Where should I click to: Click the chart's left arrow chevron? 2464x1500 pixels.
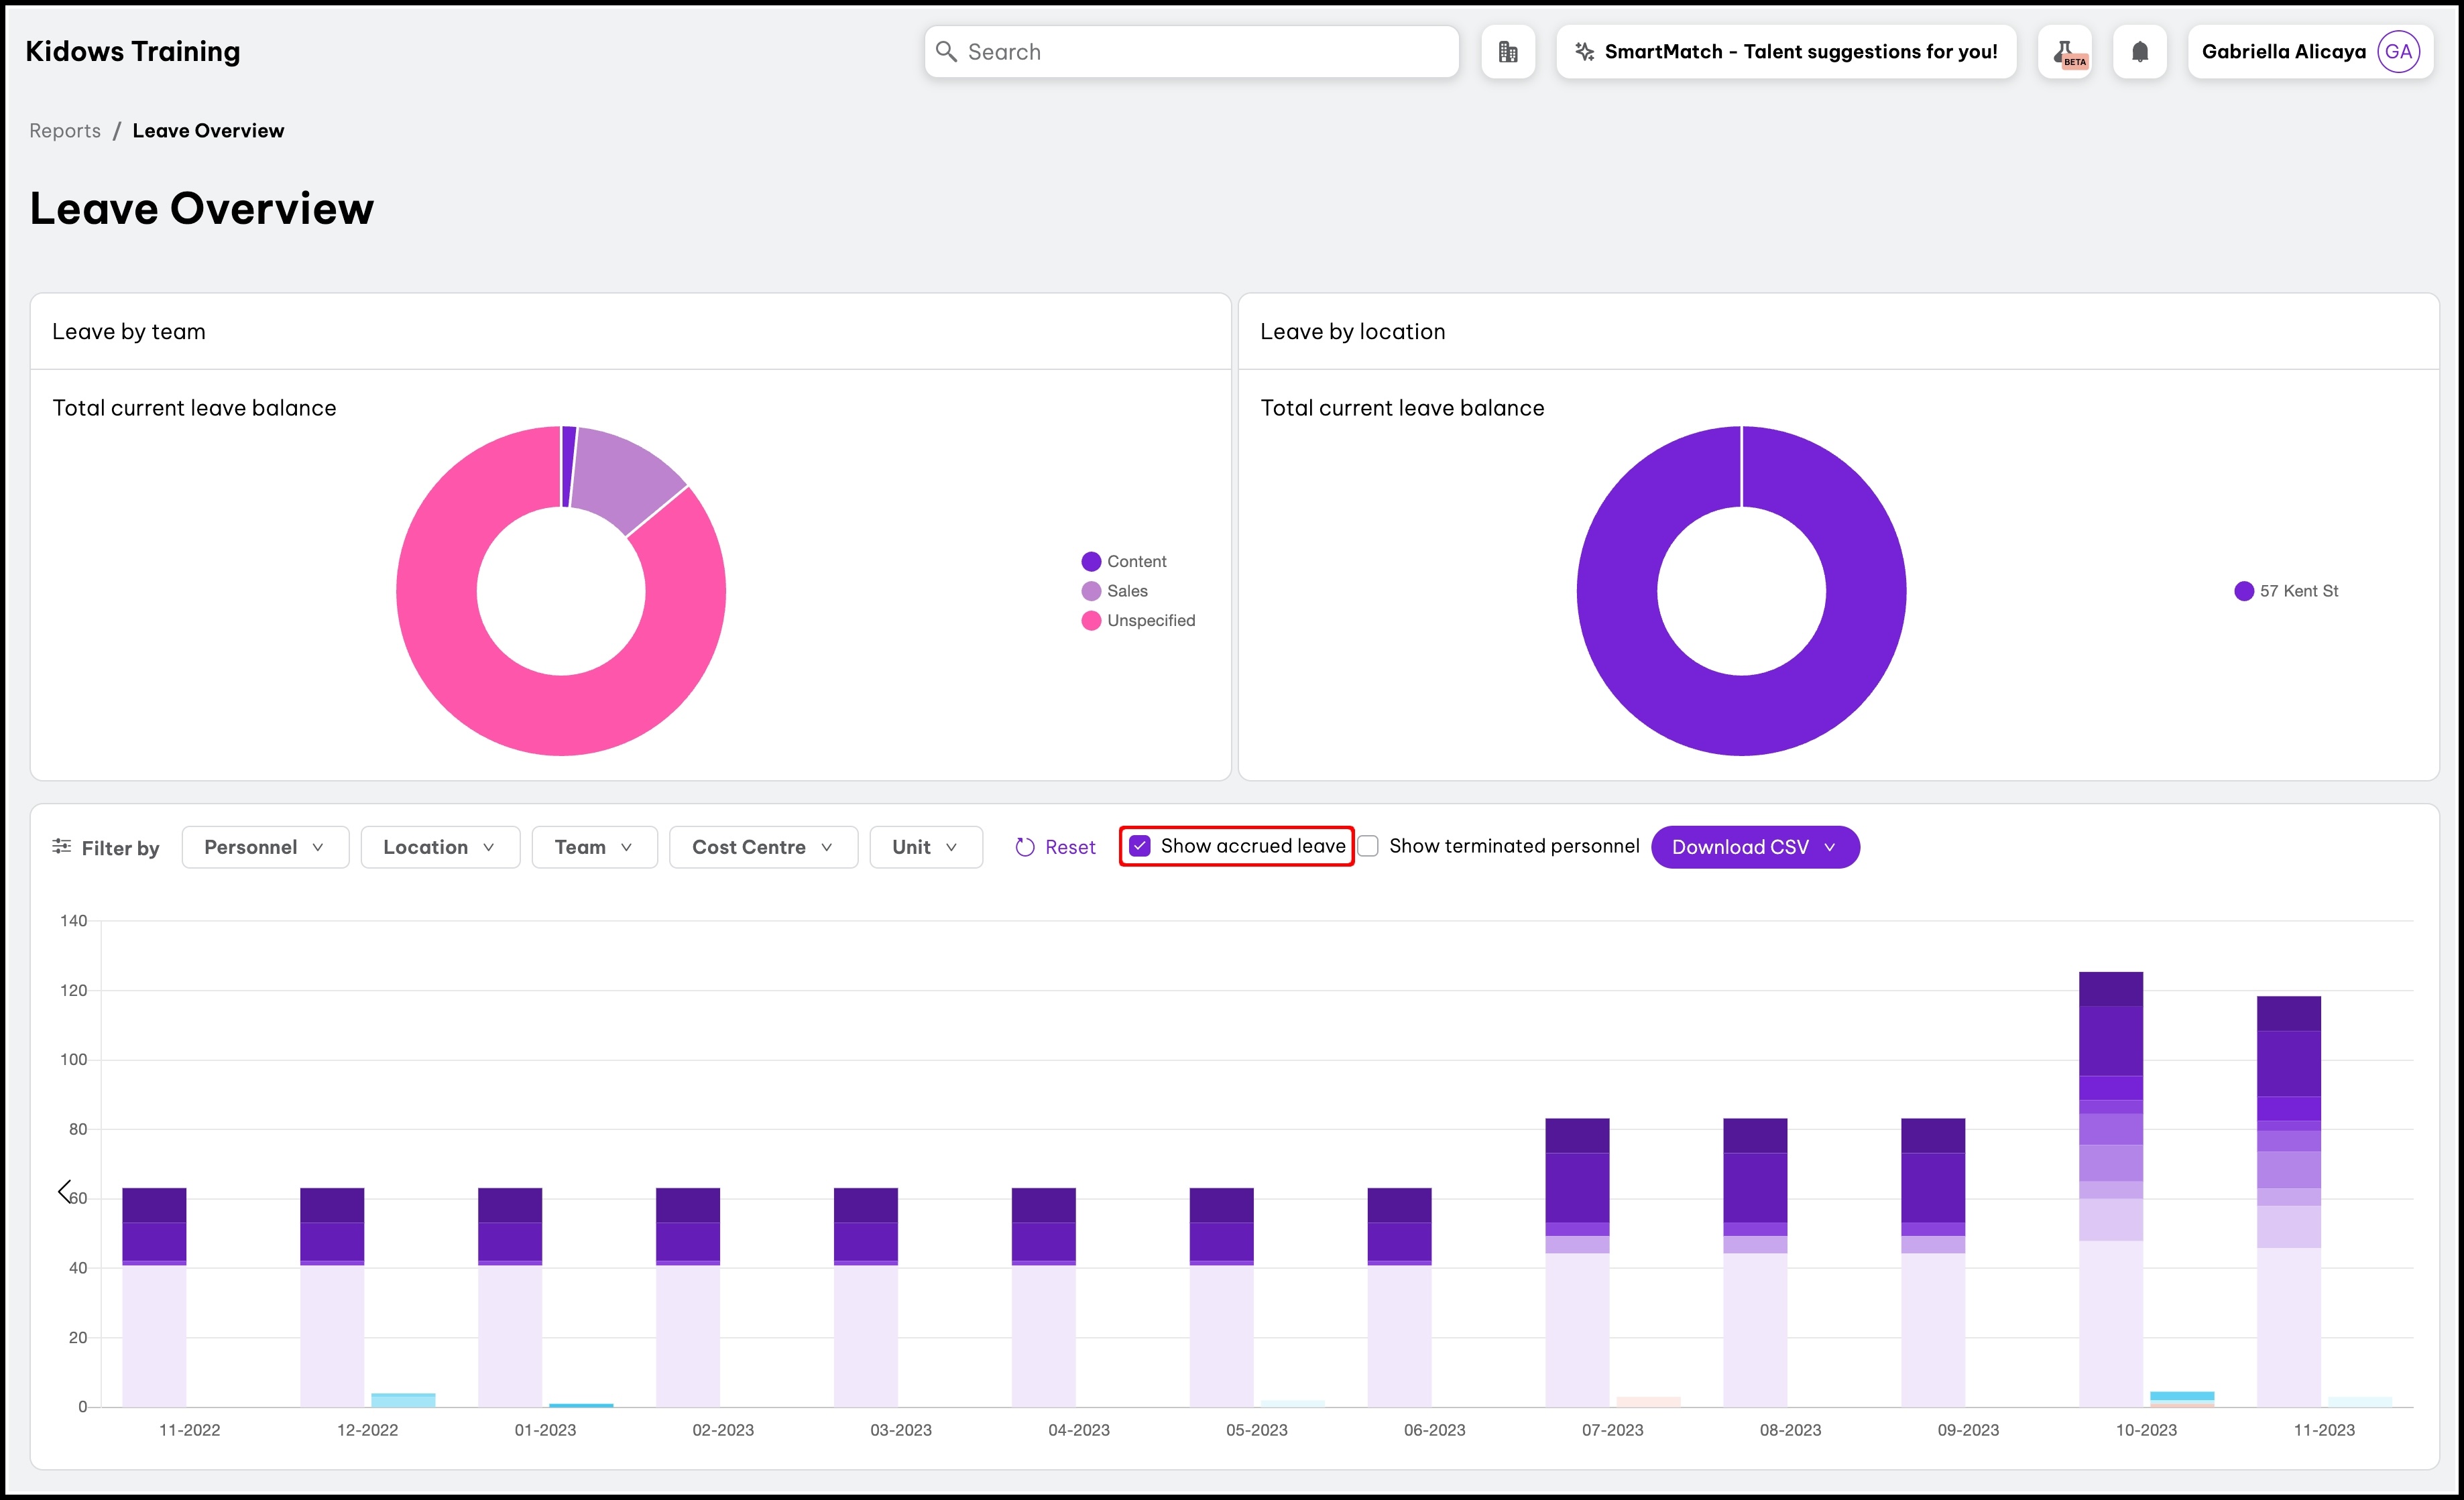(65, 1191)
